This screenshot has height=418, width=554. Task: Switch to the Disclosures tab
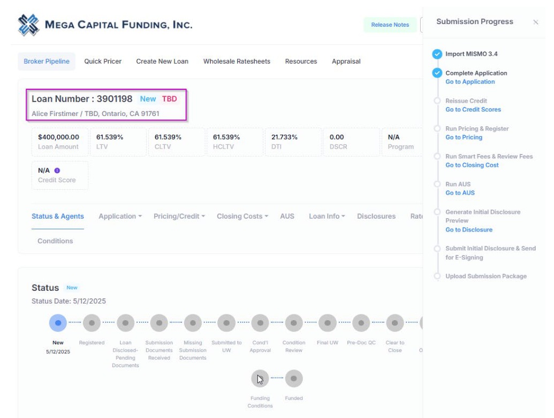pos(376,216)
